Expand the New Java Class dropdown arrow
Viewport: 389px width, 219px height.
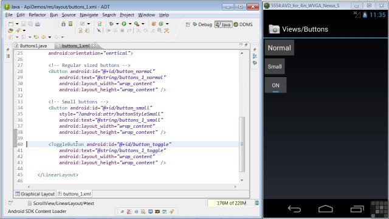pyautogui.click(x=167, y=24)
